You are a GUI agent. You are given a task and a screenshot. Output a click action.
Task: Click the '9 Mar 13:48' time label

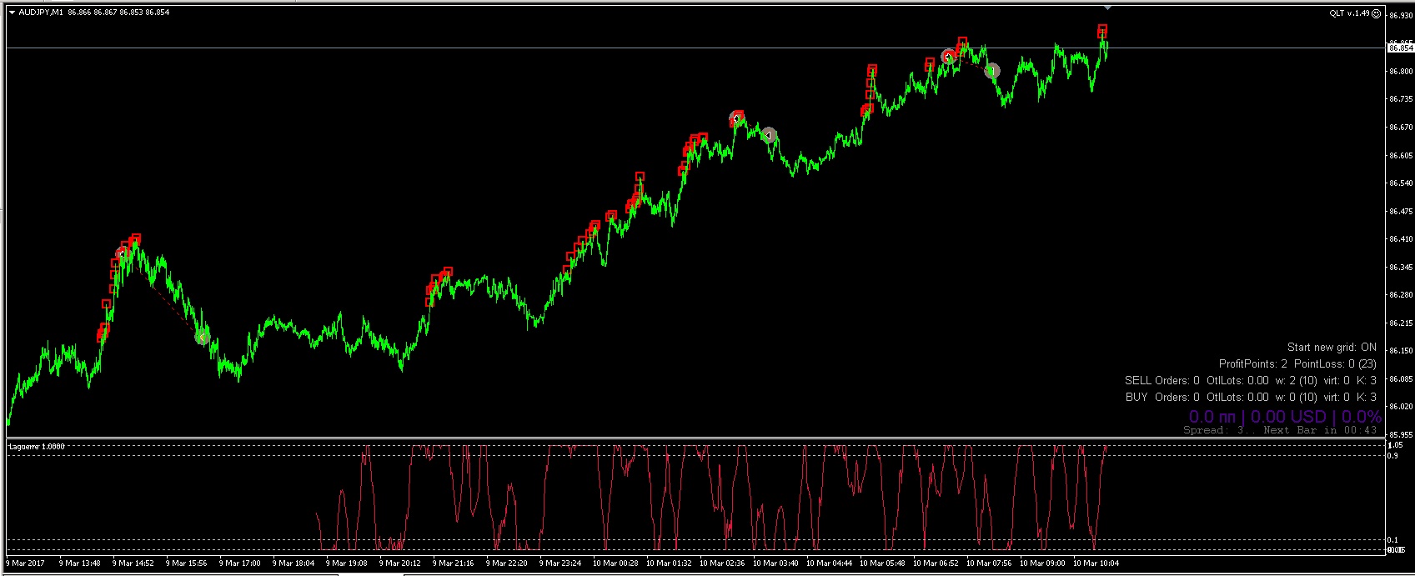[79, 563]
